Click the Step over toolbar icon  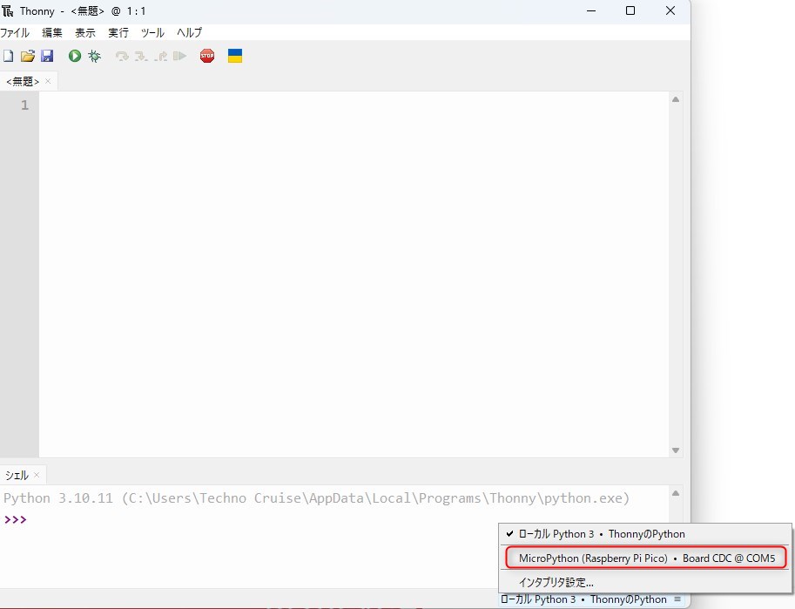[x=122, y=56]
